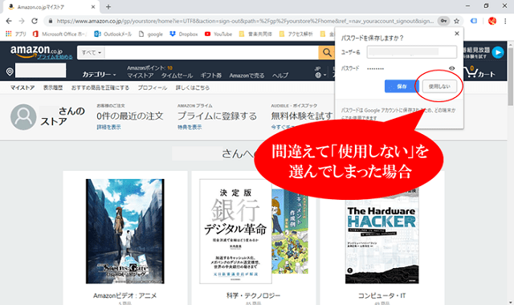Click the Amazonビデオ：アニメ category label

tap(125, 295)
